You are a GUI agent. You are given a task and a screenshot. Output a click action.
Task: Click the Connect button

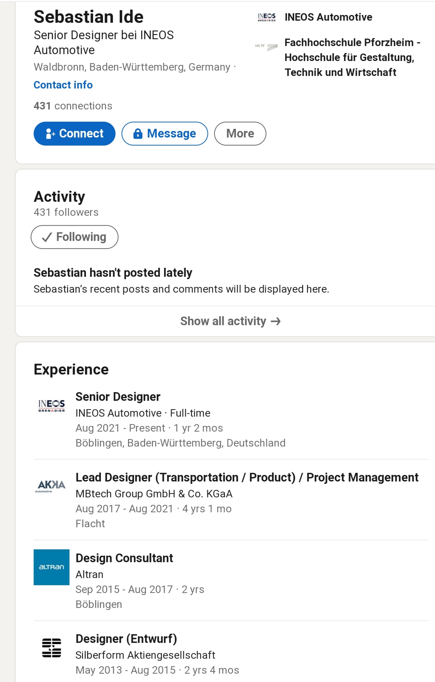tap(74, 133)
